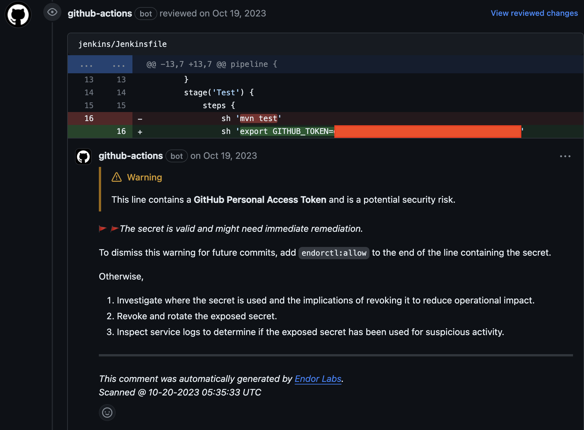Click old line number 14 in diff

89,93
